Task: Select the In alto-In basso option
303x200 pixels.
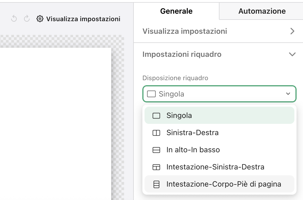Action: pos(192,150)
